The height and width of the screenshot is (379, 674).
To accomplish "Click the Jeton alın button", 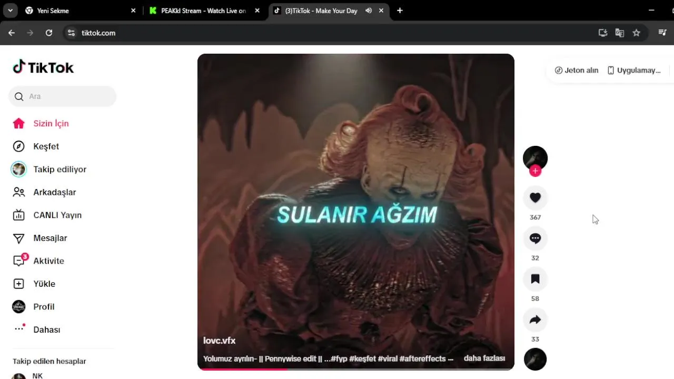I will 577,70.
